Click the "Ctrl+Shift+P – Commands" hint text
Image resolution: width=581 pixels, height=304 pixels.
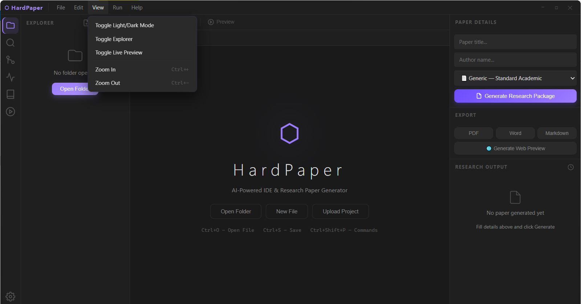tap(344, 230)
